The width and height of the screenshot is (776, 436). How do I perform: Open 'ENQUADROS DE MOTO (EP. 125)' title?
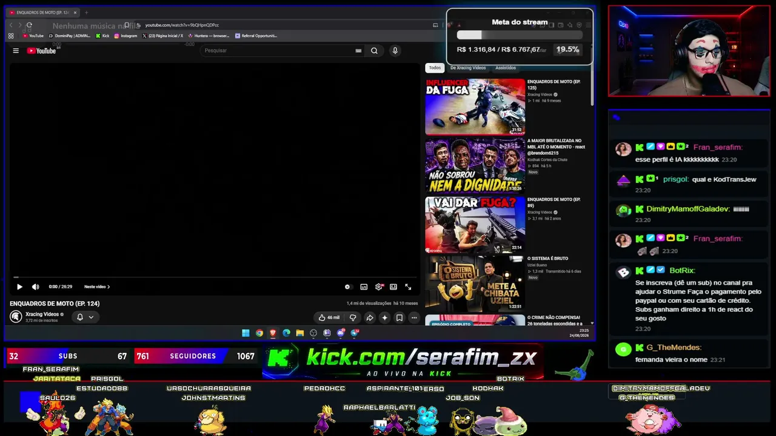point(554,84)
